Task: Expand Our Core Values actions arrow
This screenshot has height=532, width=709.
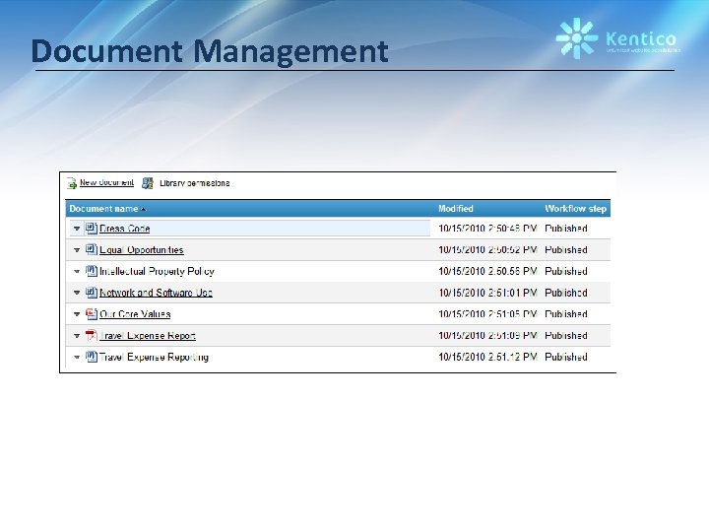Action: click(77, 314)
